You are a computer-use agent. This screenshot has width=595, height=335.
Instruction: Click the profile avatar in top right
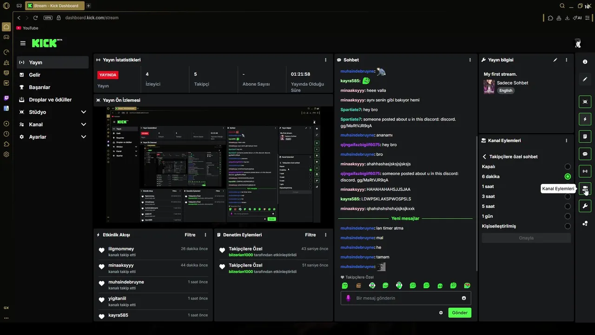tap(578, 43)
